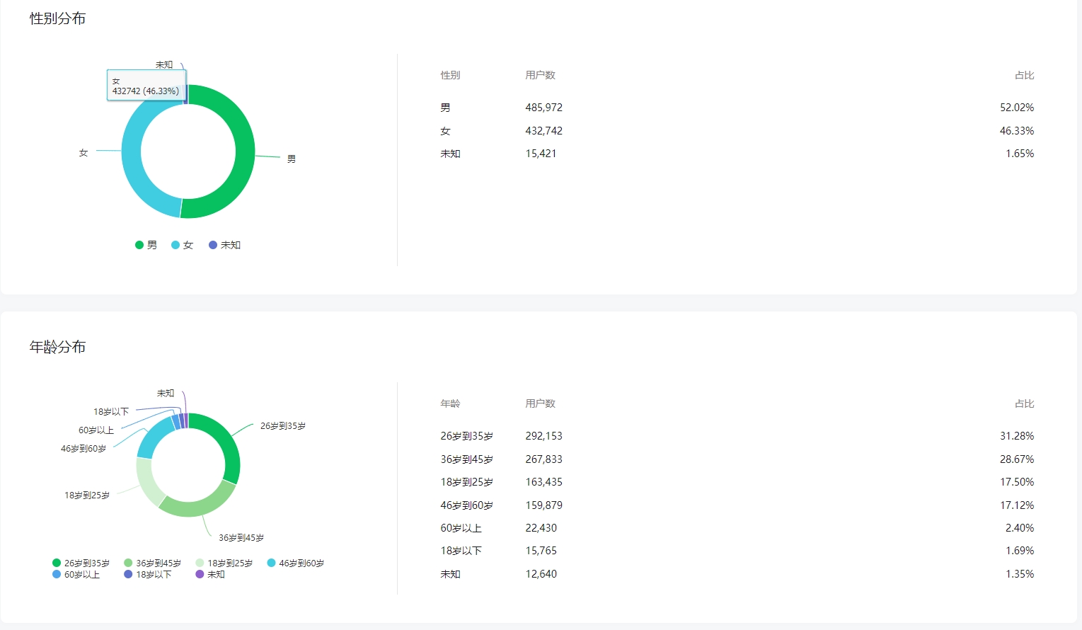This screenshot has height=630, width=1082.
Task: Click the percentage 2.40%
Action: 1020,528
